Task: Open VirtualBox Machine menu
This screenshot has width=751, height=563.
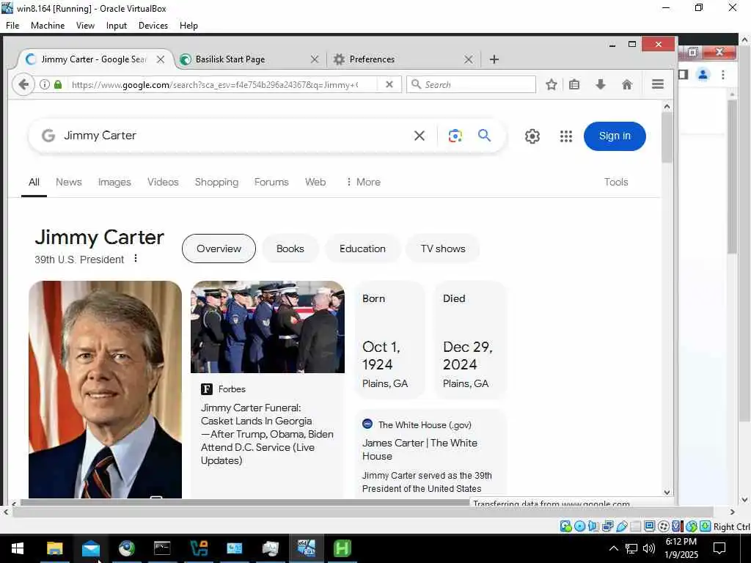Action: [x=48, y=26]
